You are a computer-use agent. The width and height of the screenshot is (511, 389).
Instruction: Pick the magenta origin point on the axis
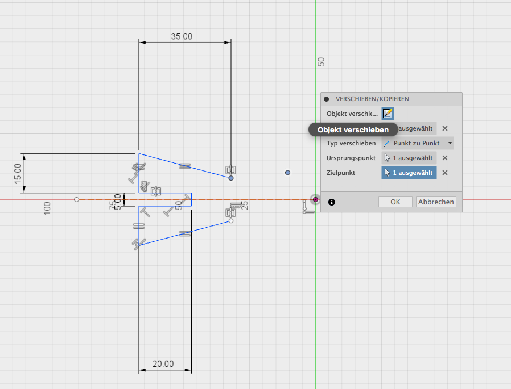315,199
